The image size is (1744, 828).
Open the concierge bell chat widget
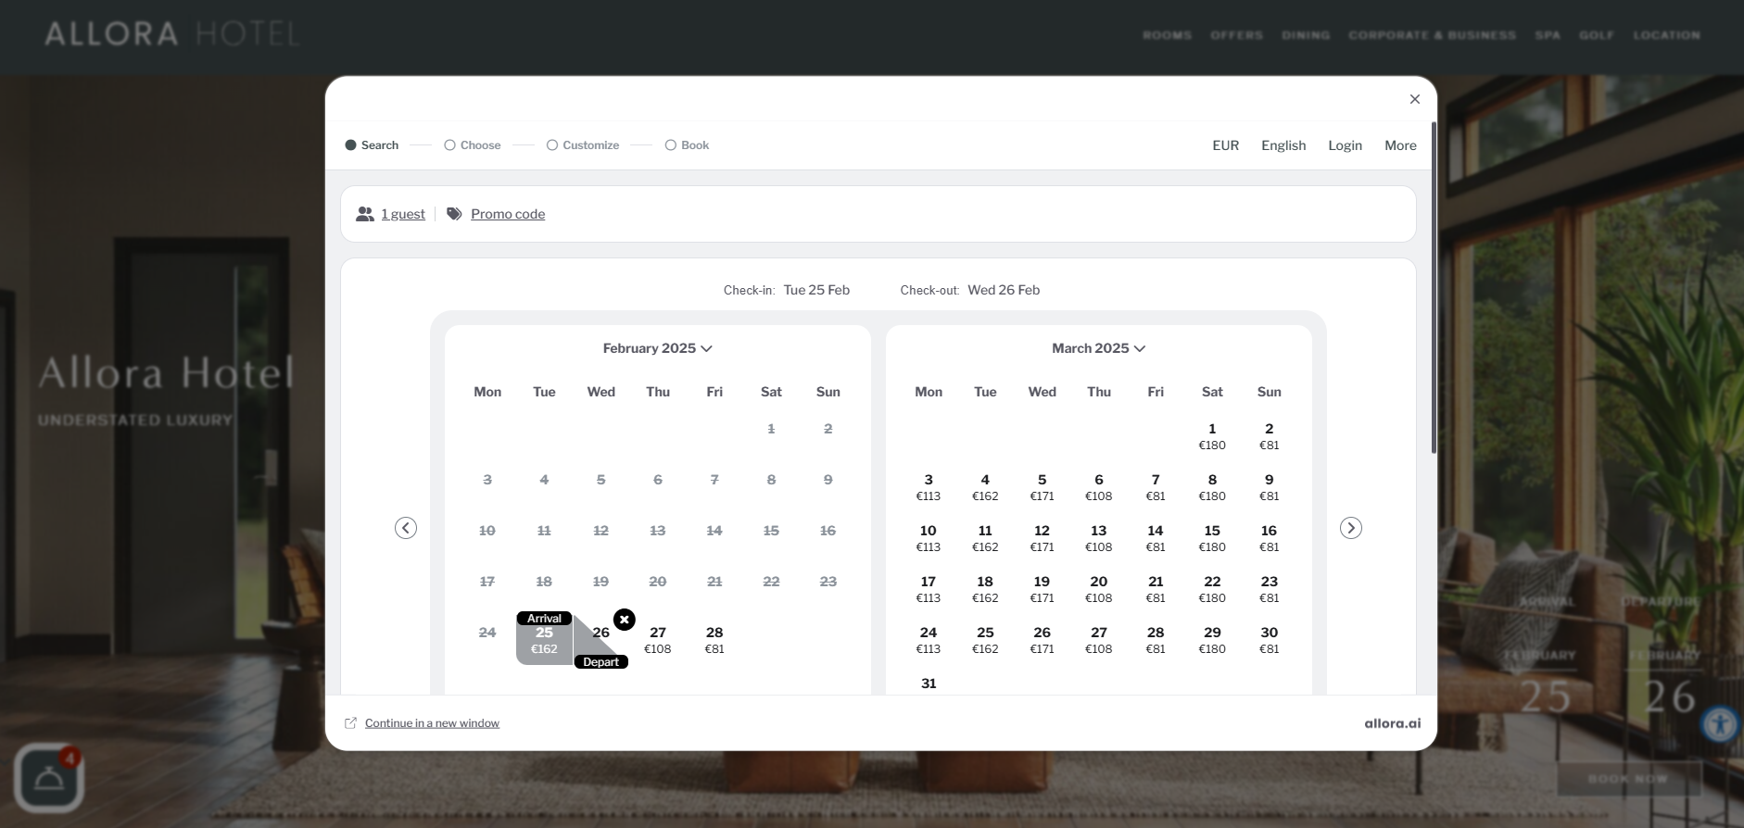tap(49, 778)
